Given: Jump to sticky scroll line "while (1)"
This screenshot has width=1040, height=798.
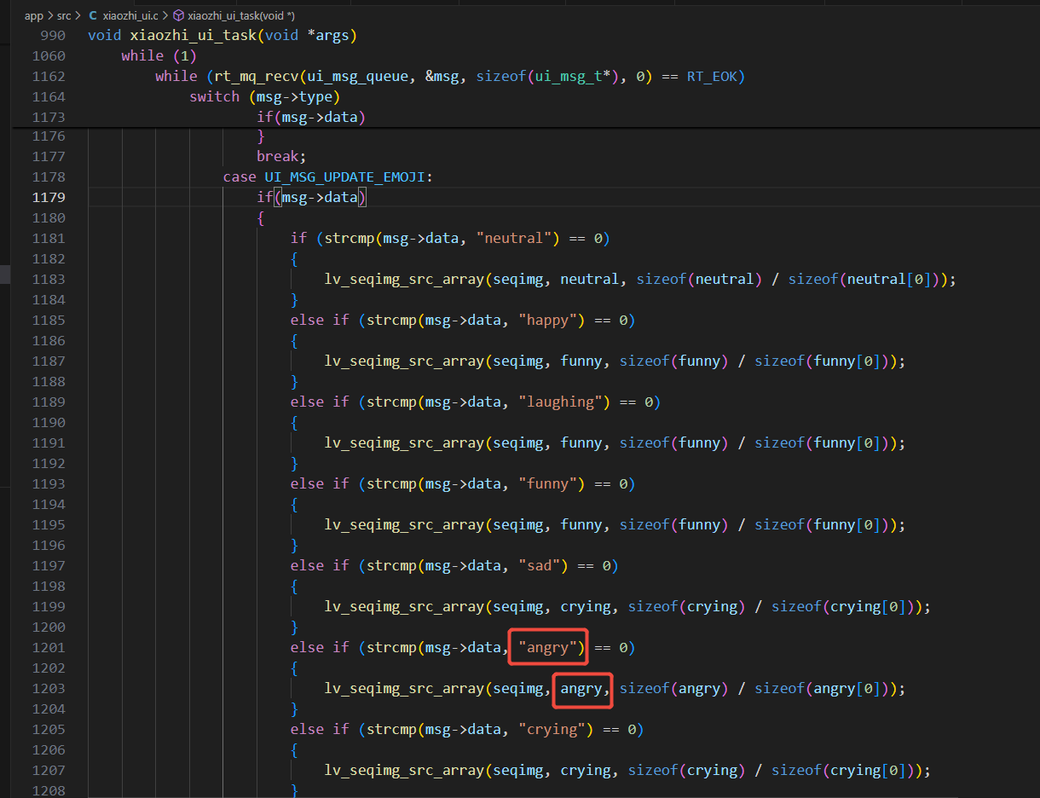Looking at the screenshot, I should 159,55.
